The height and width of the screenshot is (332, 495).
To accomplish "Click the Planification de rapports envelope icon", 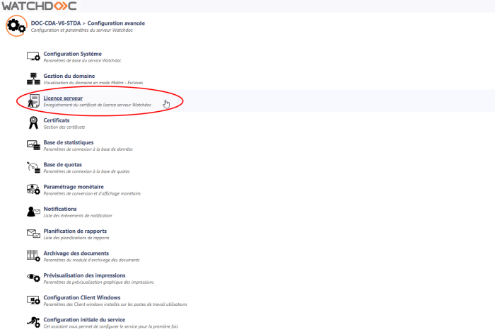I will (x=33, y=234).
